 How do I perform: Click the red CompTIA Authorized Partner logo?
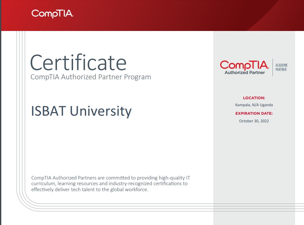[x=245, y=67]
